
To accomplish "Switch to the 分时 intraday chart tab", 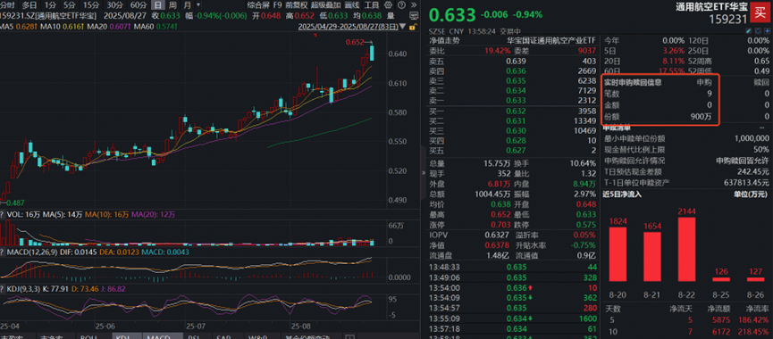I will (x=7, y=5).
